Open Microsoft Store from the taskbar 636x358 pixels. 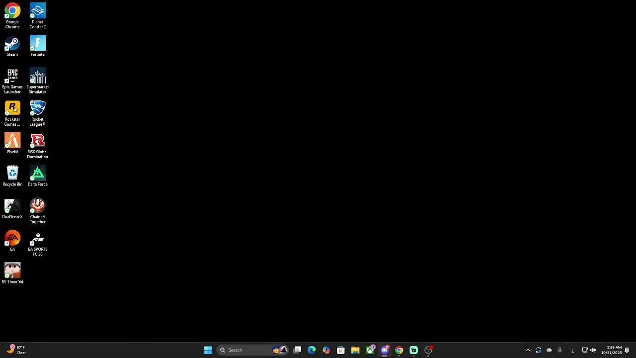tap(341, 350)
